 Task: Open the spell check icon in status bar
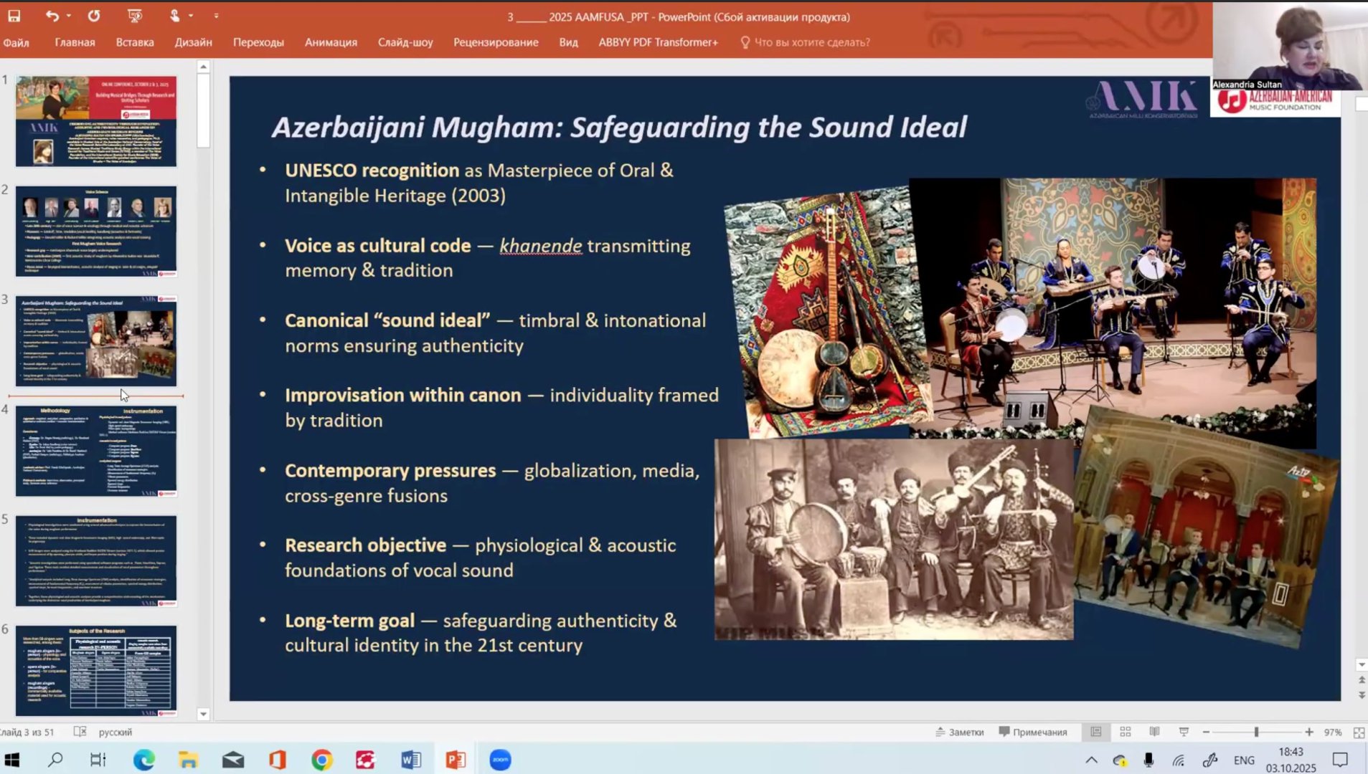[80, 732]
